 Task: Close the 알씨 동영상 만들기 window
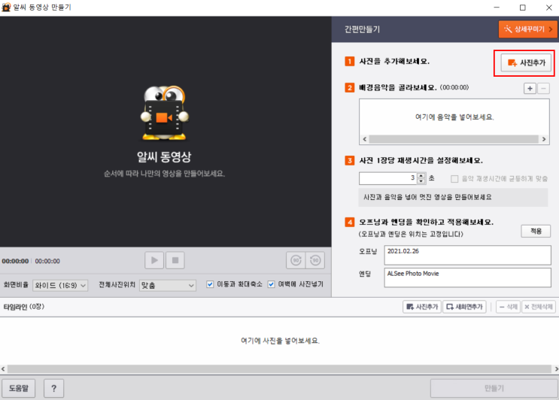549,8
